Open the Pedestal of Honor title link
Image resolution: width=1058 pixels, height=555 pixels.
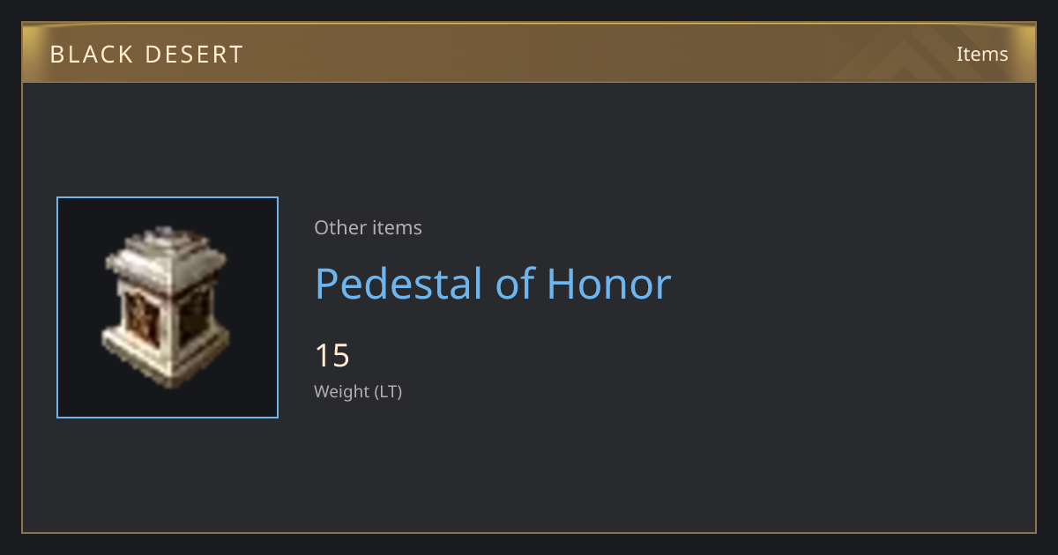tap(493, 284)
